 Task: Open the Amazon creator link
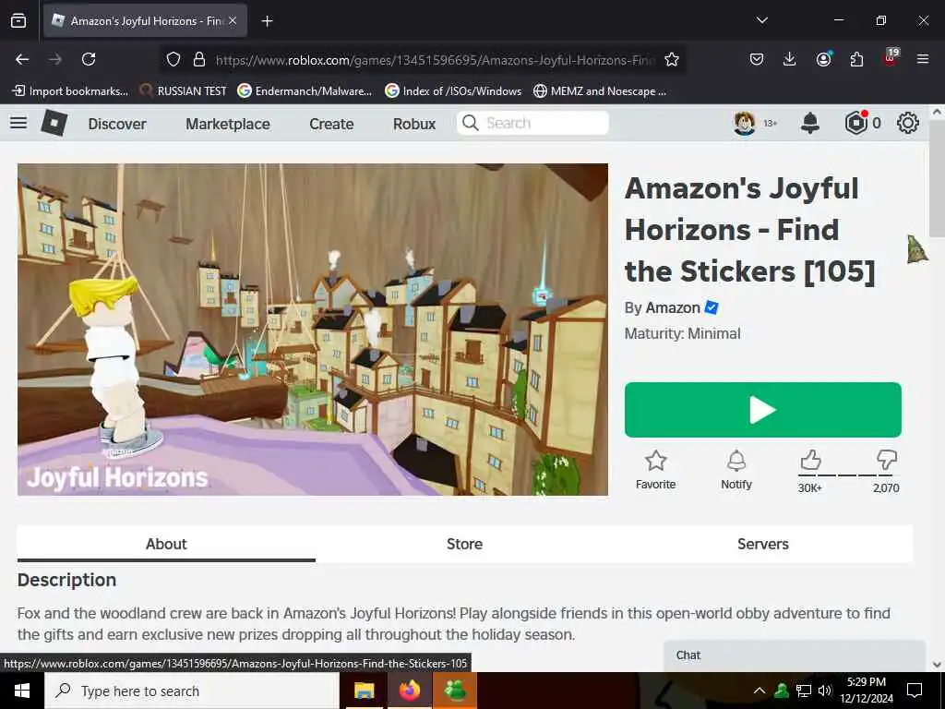pos(673,307)
